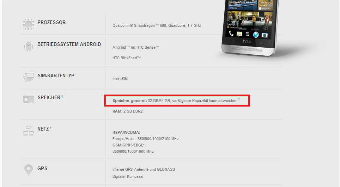The height and width of the screenshot is (187, 340).
Task: Click the Android robot icon
Action: (x=29, y=47)
